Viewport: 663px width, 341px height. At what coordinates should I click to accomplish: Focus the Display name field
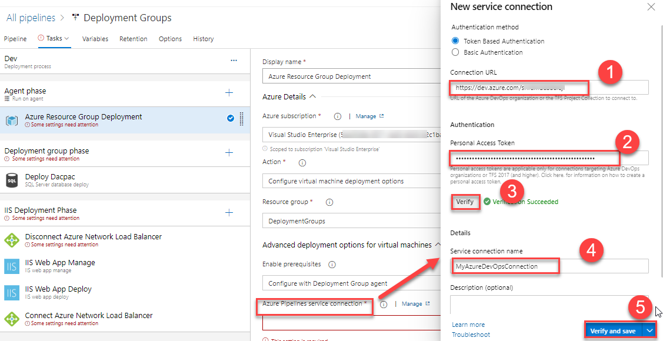[351, 76]
